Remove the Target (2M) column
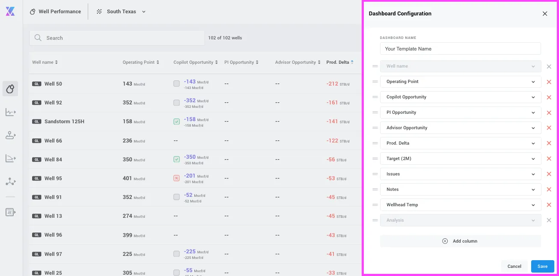Image resolution: width=559 pixels, height=276 pixels. [549, 159]
